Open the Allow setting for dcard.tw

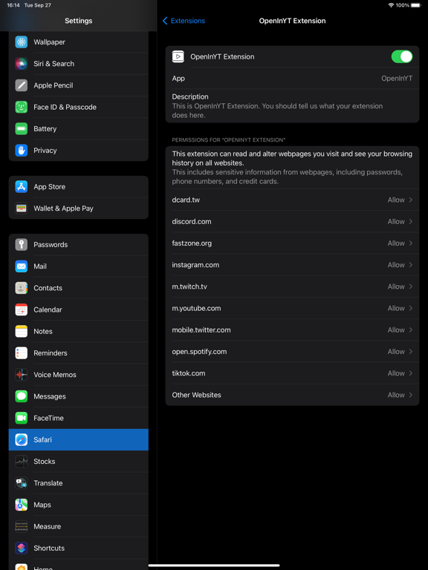click(x=292, y=200)
